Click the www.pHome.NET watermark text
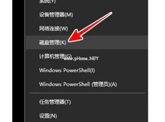 (81, 58)
